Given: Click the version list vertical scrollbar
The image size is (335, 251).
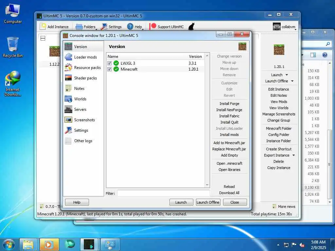Looking at the screenshot, I should point(207,120).
